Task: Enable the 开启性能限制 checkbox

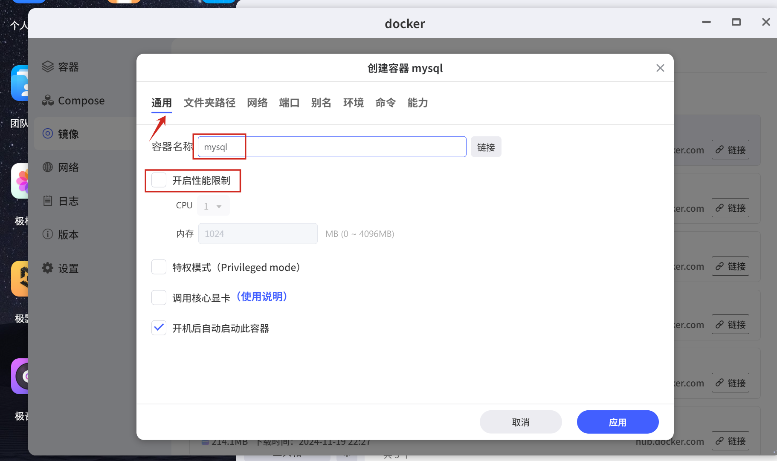Action: point(159,180)
